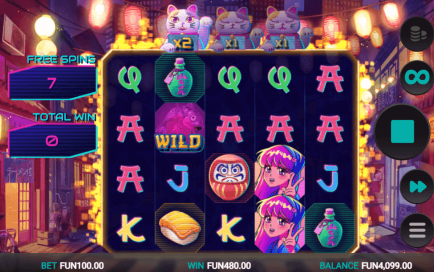This screenshot has width=434, height=272.
Task: Click the BET FUN100.00 label
Action: [x=73, y=266]
